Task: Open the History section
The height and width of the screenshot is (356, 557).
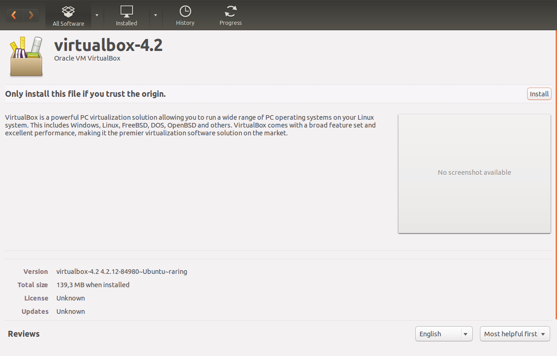Action: point(185,16)
